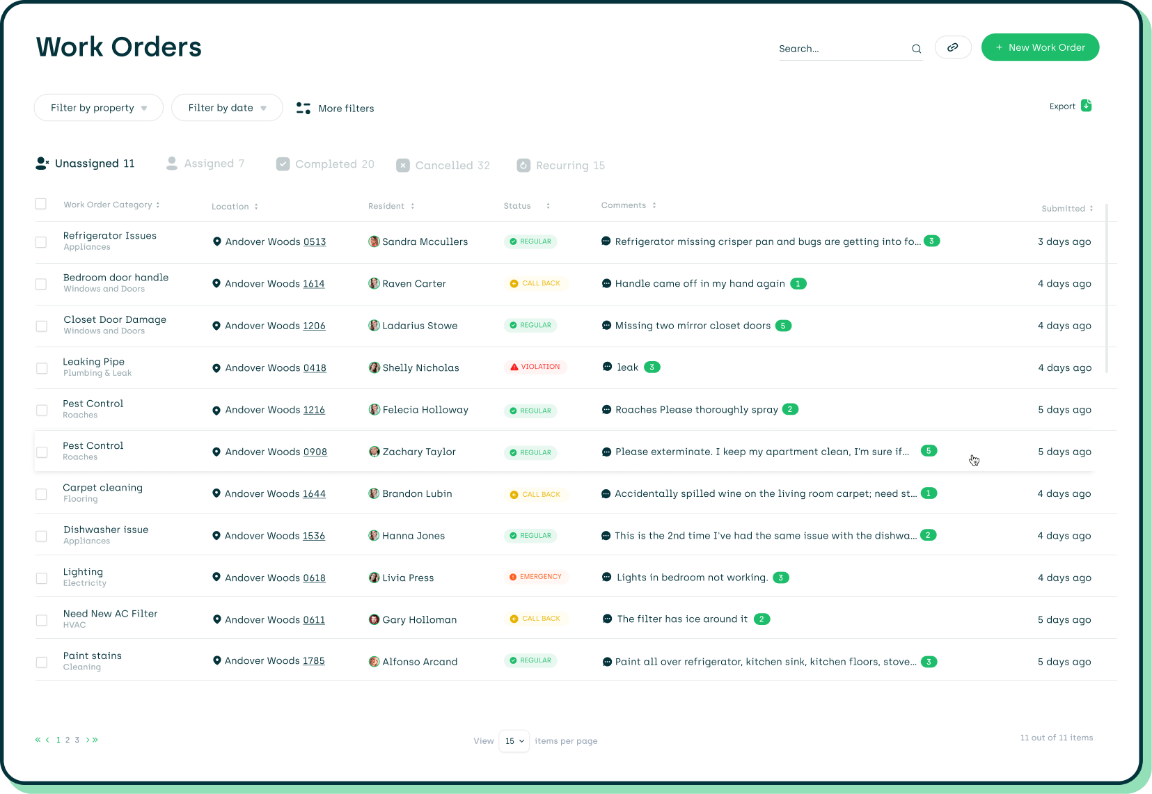Click the comment bubble on the Leaking Pipe row
Screen dimensions: 1152x794
click(x=605, y=367)
